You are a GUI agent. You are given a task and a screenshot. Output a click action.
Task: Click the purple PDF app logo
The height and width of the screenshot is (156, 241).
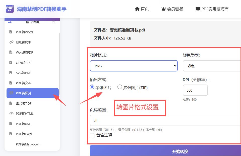point(10,9)
